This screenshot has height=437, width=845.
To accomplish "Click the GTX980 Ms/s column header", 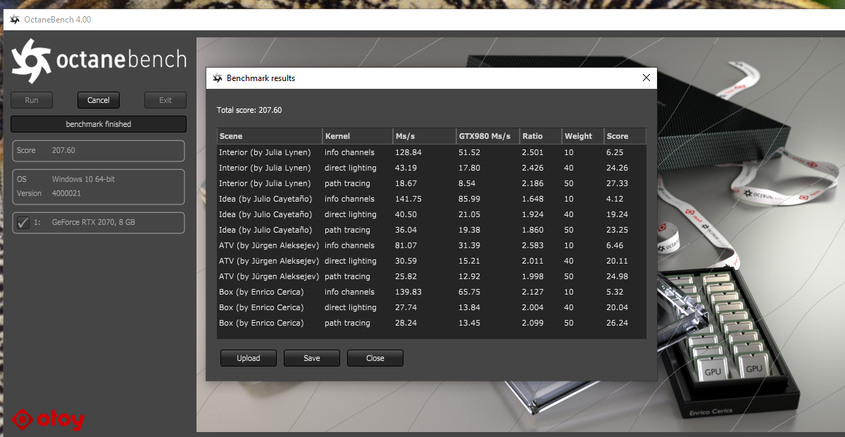I will [488, 136].
